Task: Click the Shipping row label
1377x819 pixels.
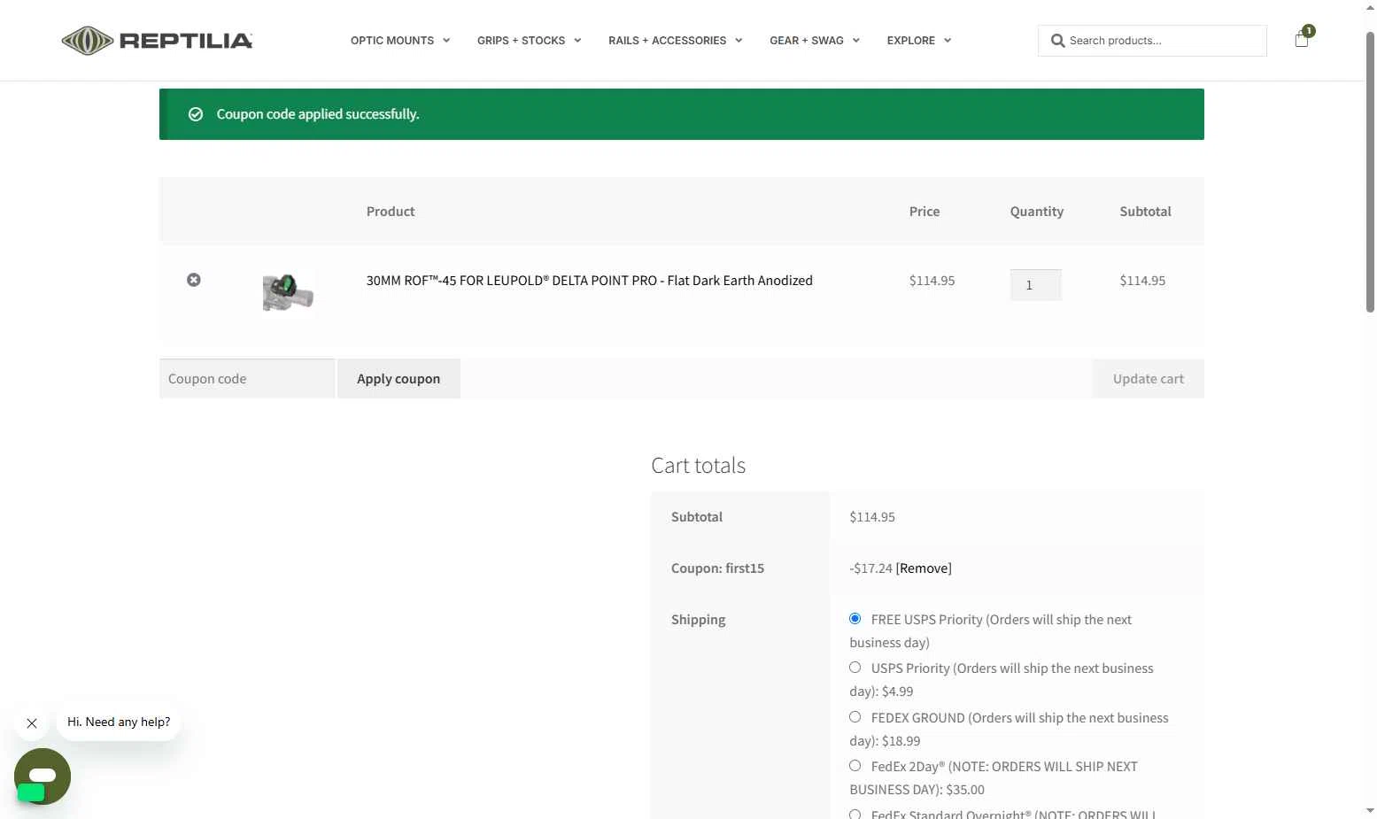Action: coord(698,620)
